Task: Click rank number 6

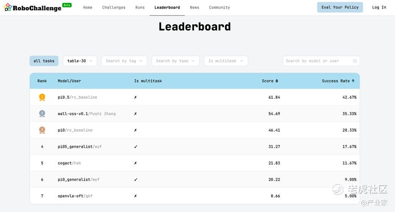Action: point(42,179)
